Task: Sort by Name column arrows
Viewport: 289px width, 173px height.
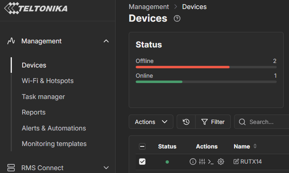Action: coord(255,146)
